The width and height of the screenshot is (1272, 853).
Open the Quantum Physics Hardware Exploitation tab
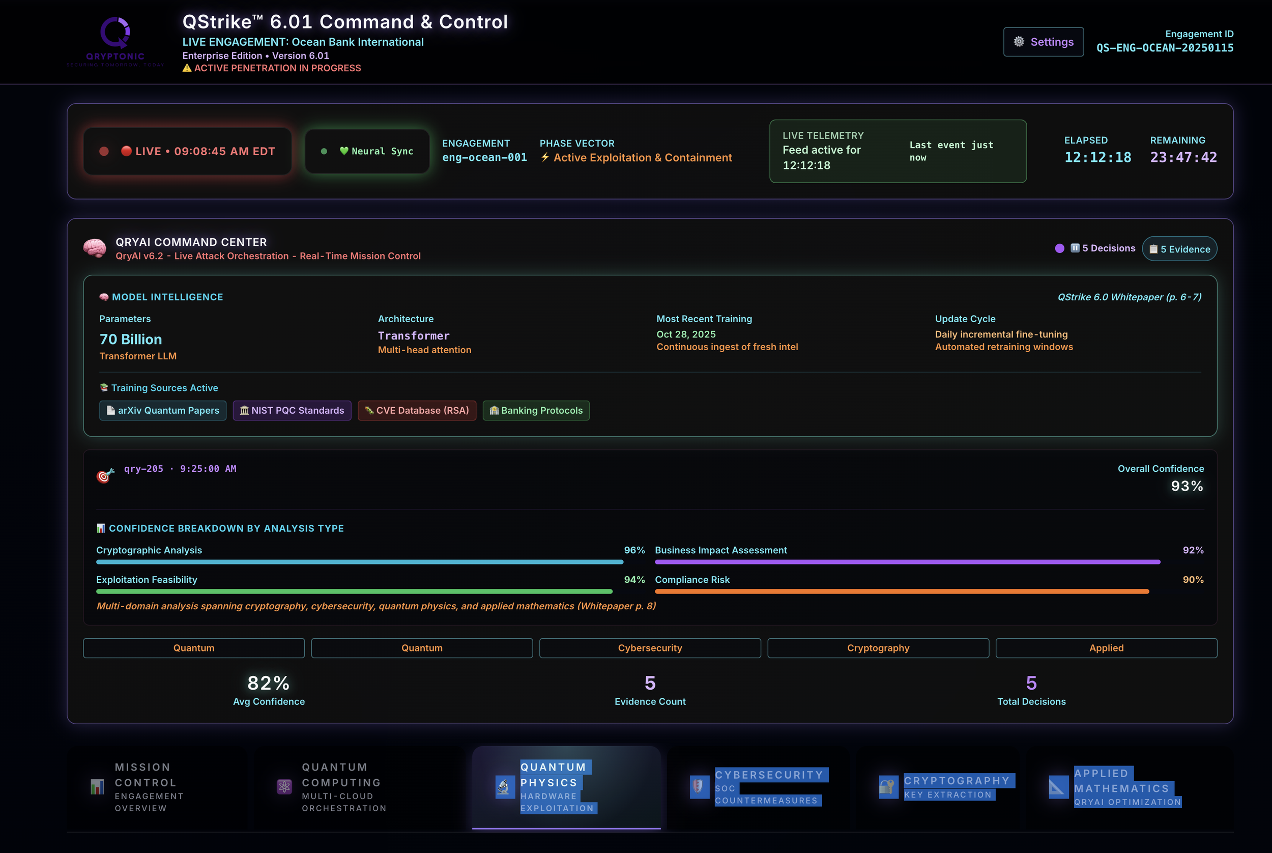click(567, 787)
